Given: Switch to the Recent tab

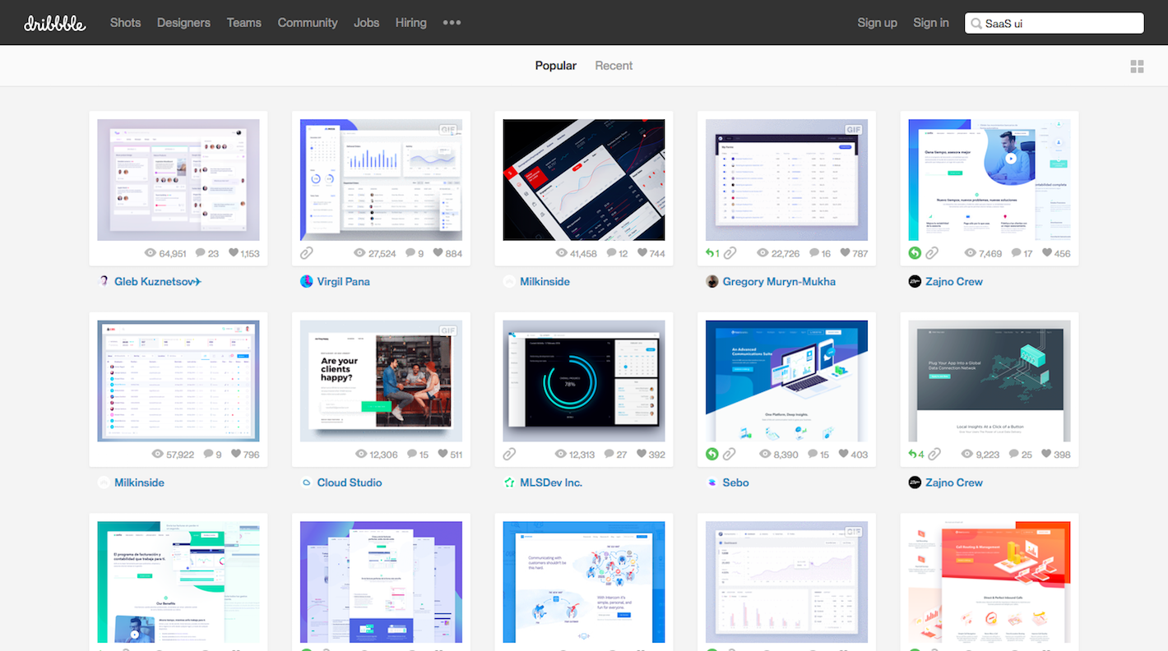Looking at the screenshot, I should click(614, 66).
